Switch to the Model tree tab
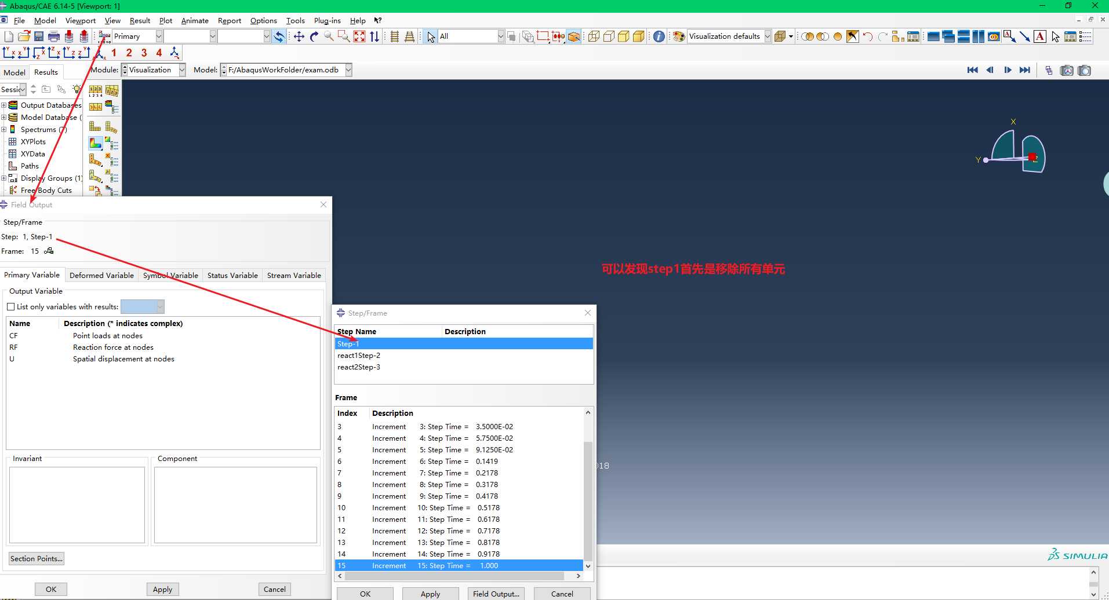The width and height of the screenshot is (1109, 600). [14, 72]
